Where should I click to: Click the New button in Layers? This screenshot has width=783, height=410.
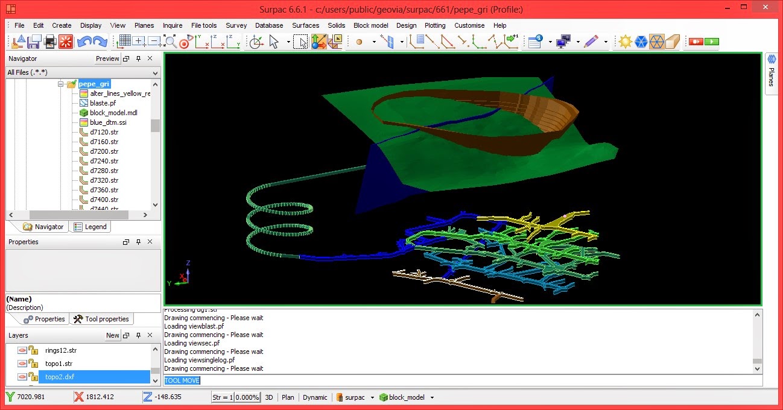pos(113,335)
